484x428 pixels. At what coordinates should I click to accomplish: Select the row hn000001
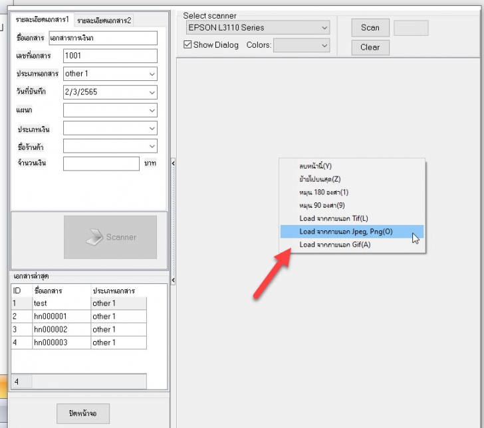[x=79, y=317]
